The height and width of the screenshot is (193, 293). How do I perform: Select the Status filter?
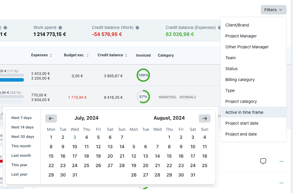coord(253,69)
